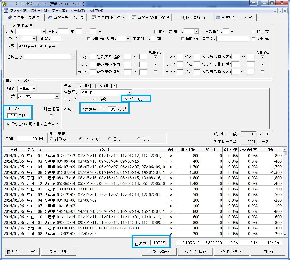
Task: Click the results list scroll-down arrow
Action: pos(285,235)
